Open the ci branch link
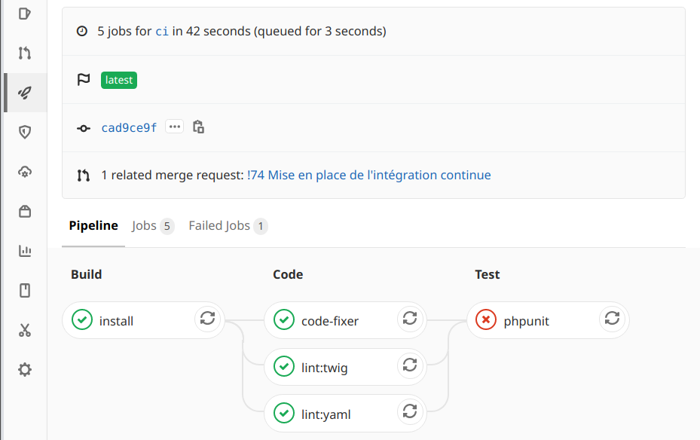 pyautogui.click(x=161, y=31)
